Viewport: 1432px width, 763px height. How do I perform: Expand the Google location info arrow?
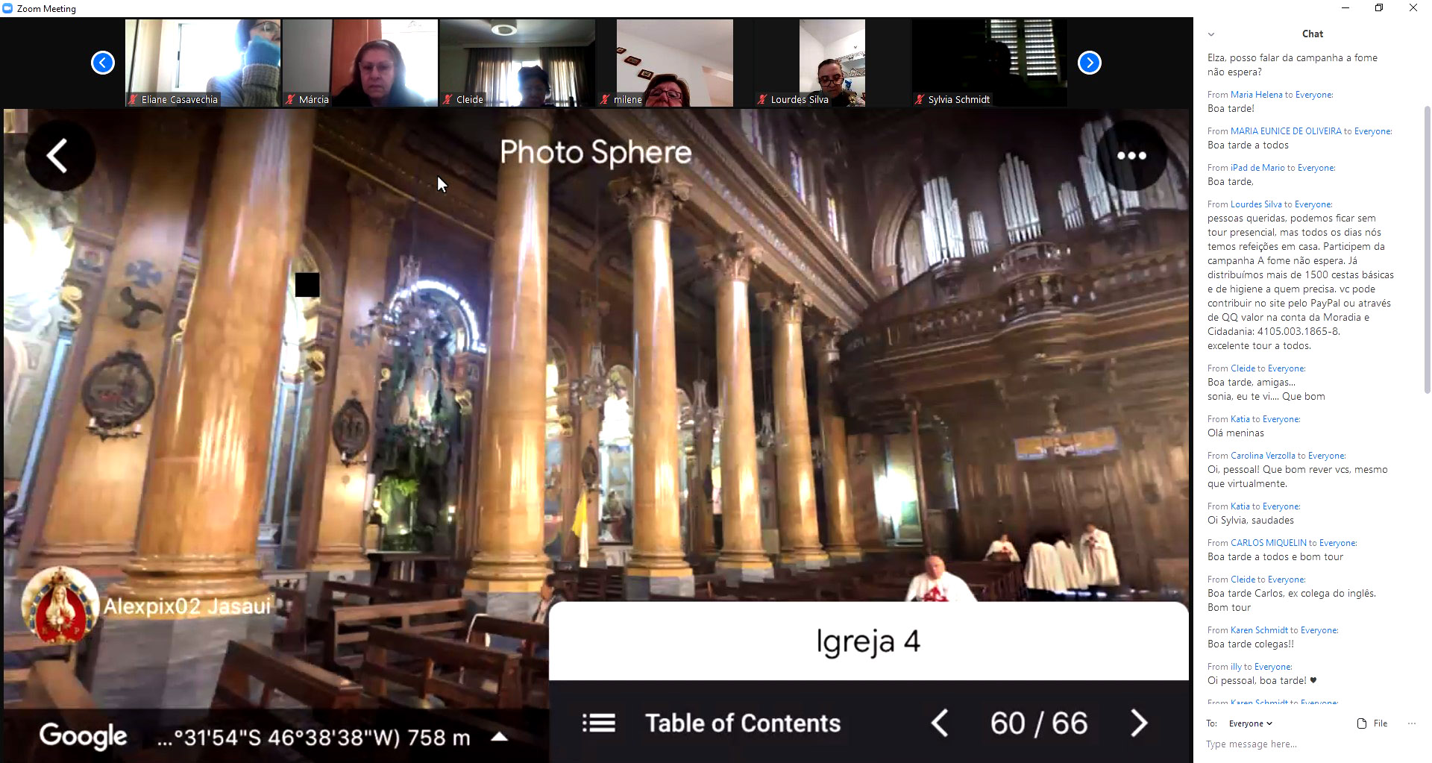pos(500,737)
